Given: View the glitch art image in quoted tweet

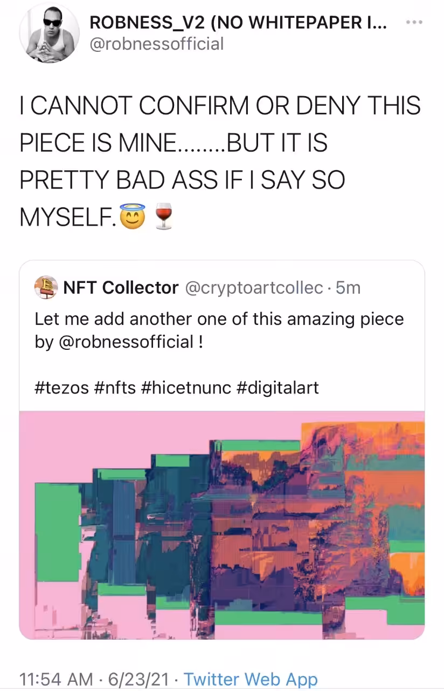Looking at the screenshot, I should (222, 525).
